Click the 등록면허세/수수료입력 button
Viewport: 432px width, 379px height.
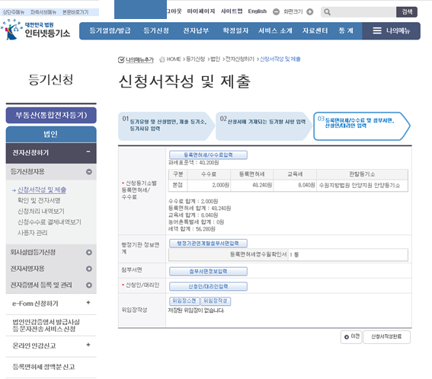tap(208, 155)
